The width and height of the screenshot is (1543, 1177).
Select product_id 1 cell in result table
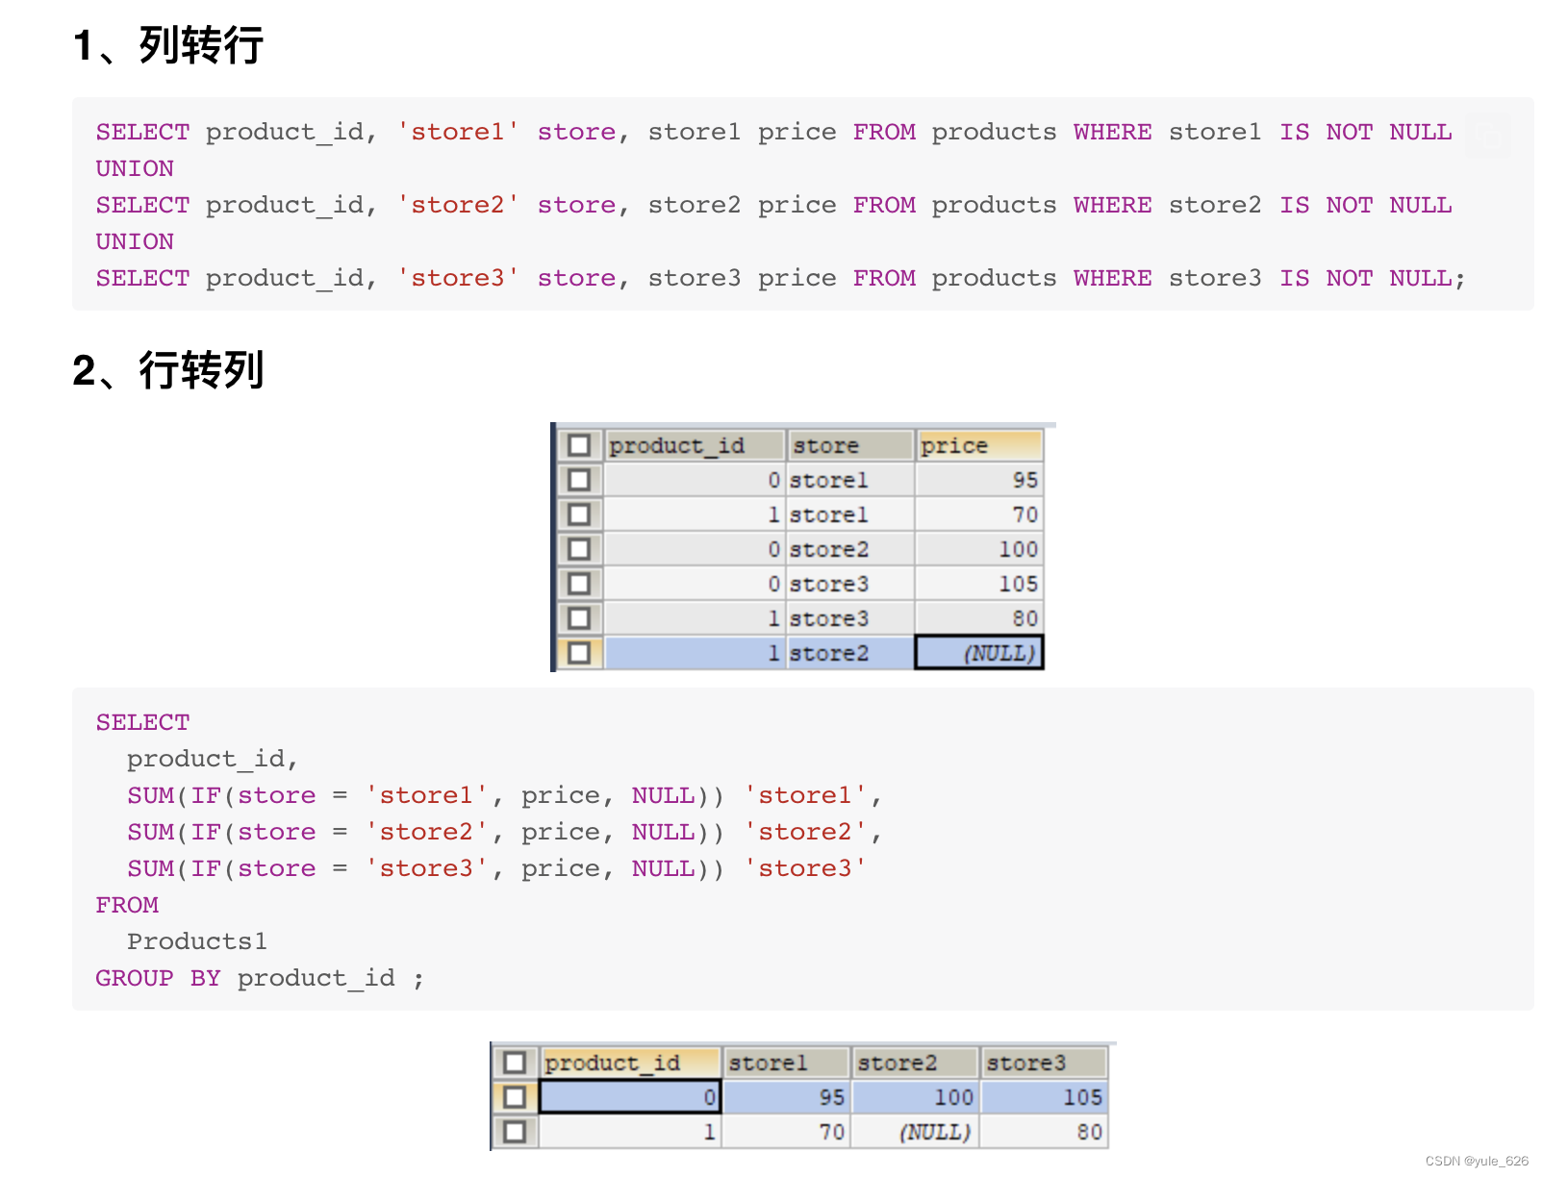coord(630,1132)
